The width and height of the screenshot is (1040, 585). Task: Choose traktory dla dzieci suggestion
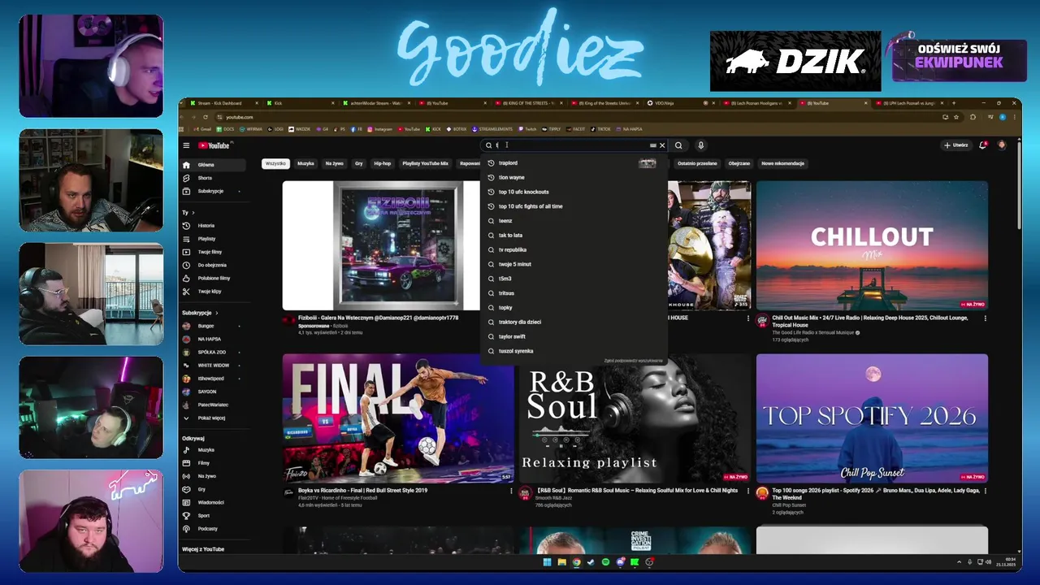573,322
